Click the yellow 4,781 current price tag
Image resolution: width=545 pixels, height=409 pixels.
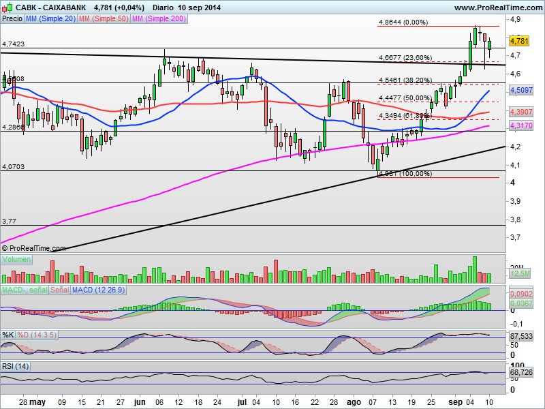click(x=519, y=41)
